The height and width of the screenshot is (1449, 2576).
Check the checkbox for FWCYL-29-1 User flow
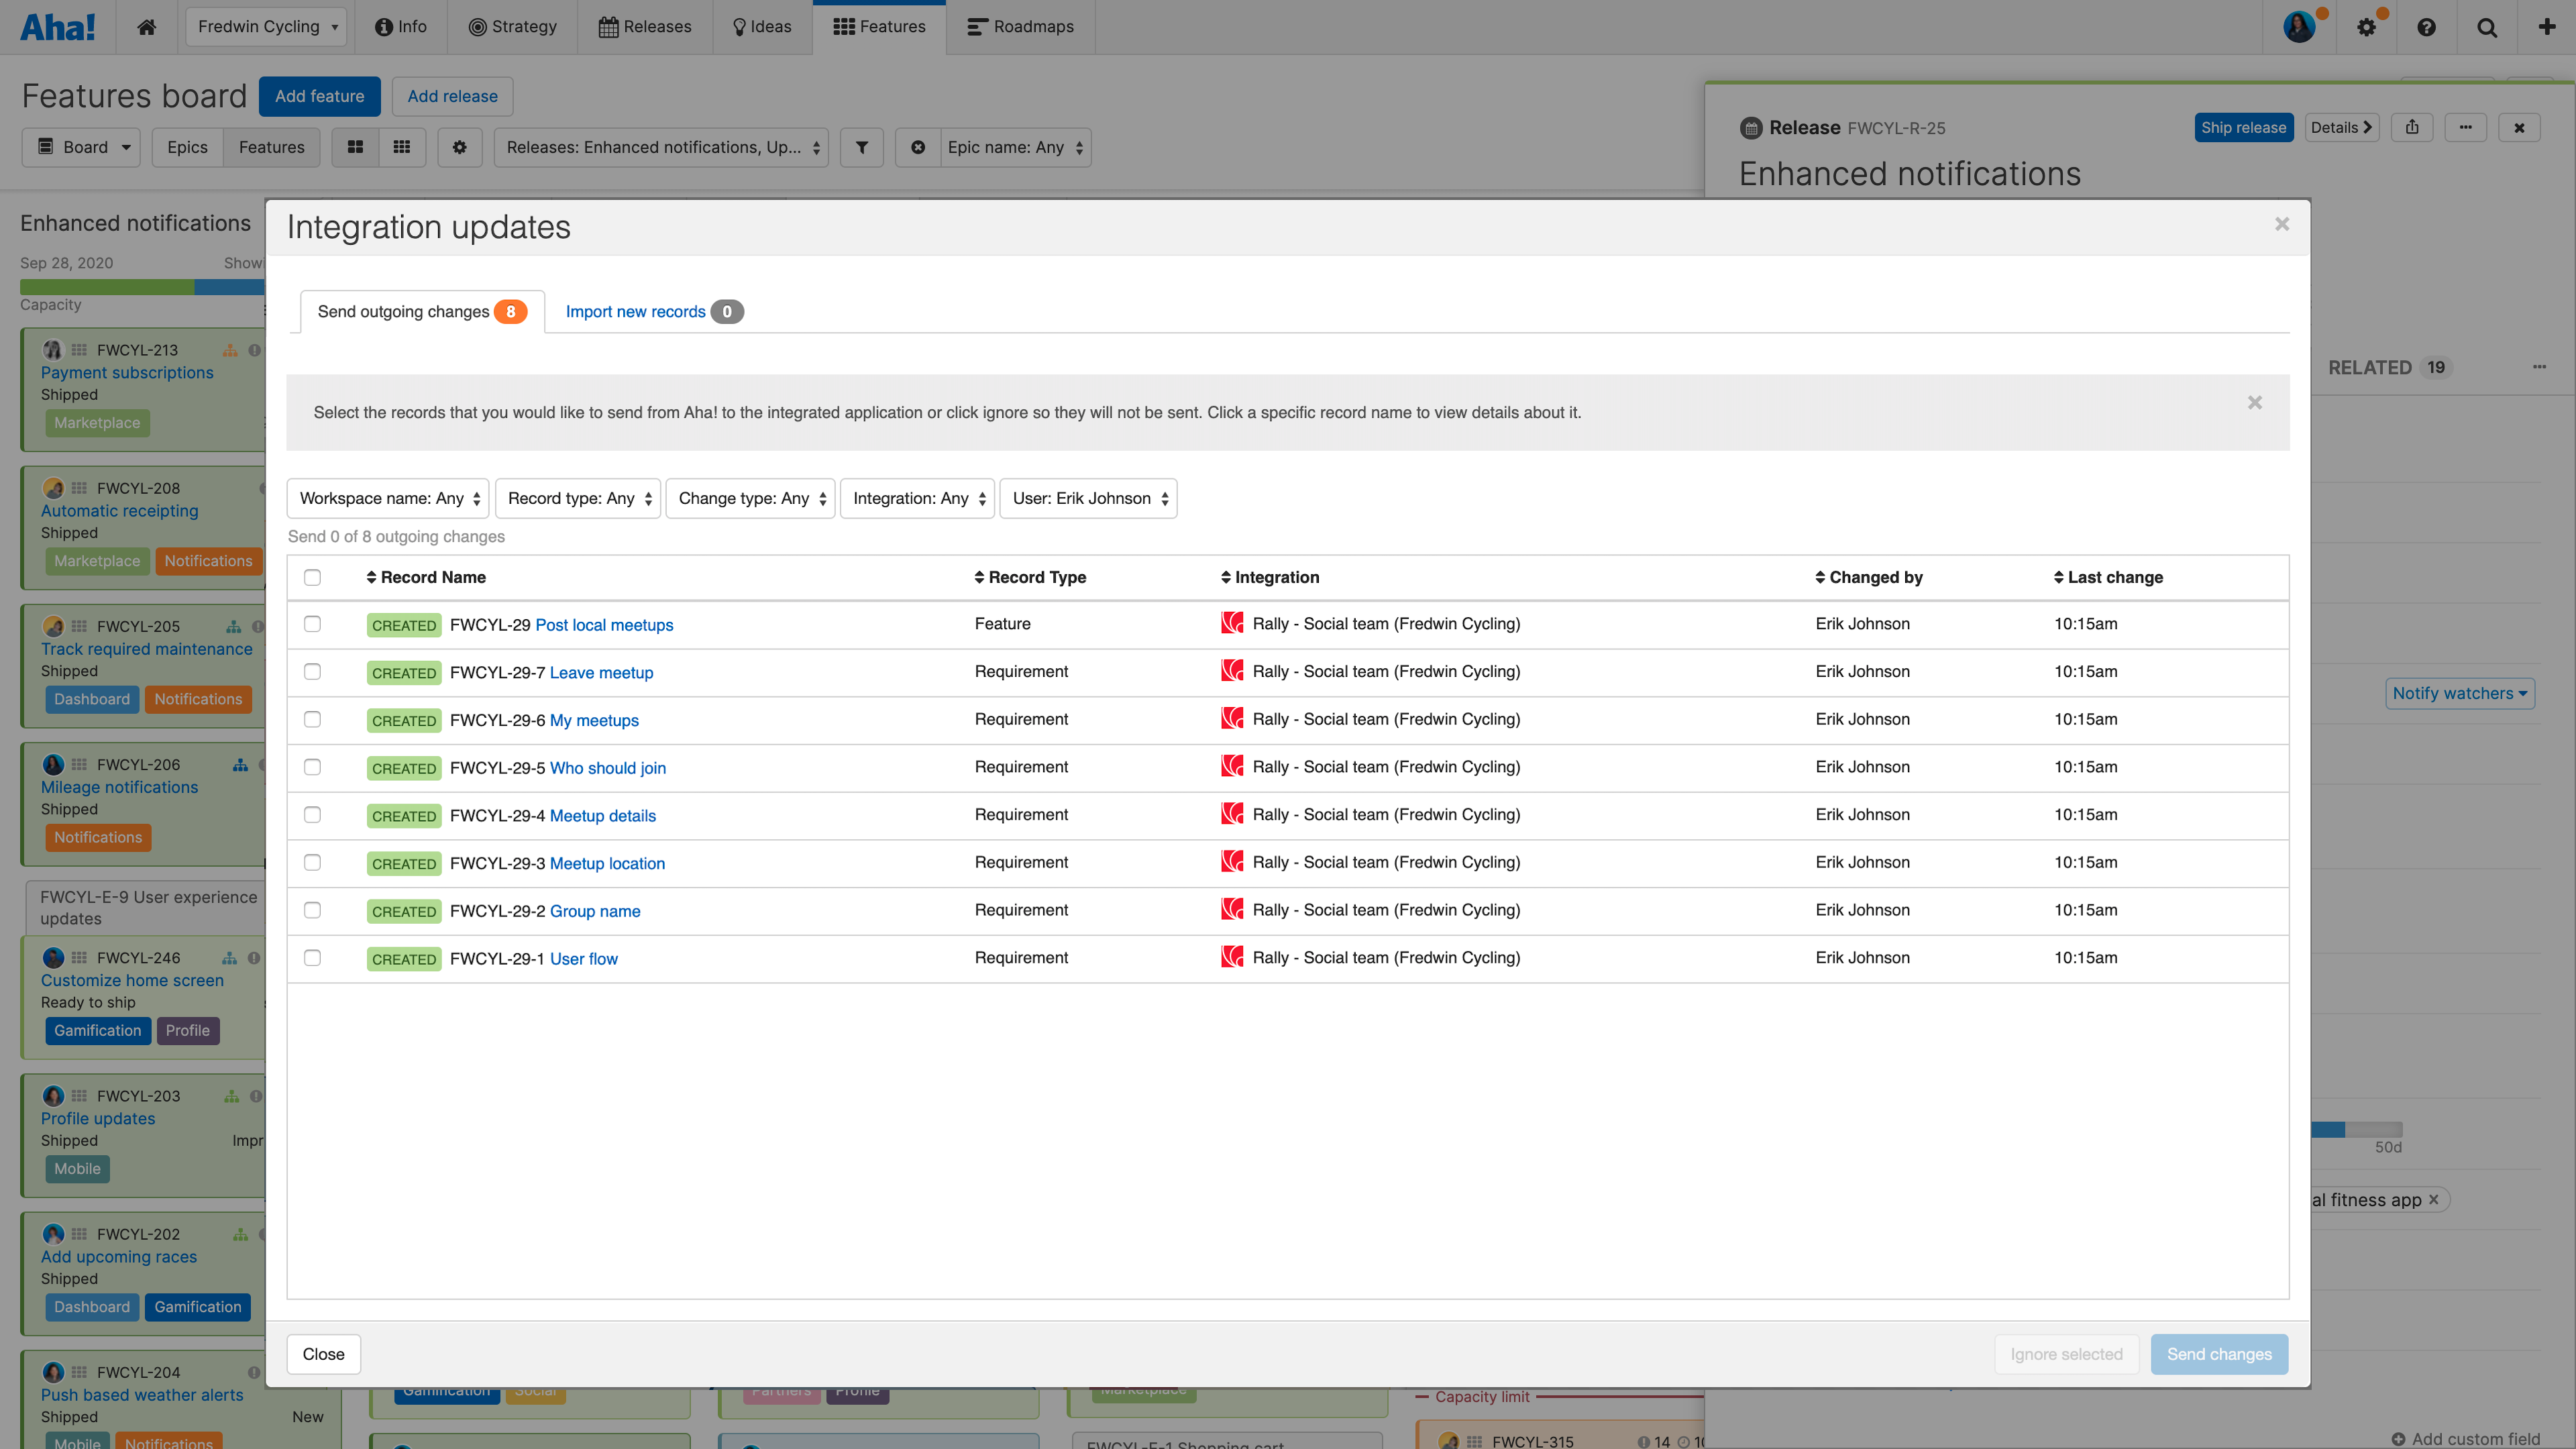click(313, 958)
